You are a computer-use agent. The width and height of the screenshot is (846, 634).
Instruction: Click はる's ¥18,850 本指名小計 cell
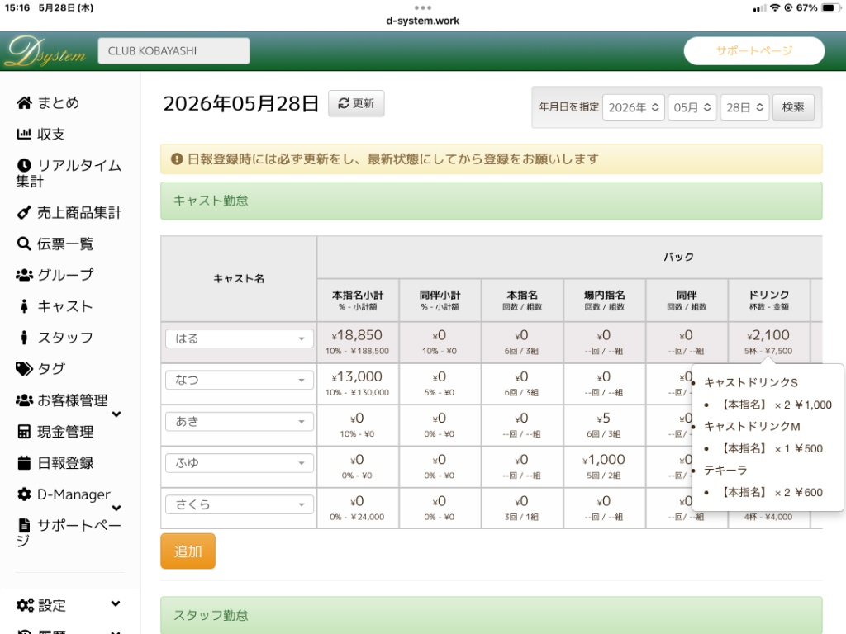pyautogui.click(x=357, y=343)
